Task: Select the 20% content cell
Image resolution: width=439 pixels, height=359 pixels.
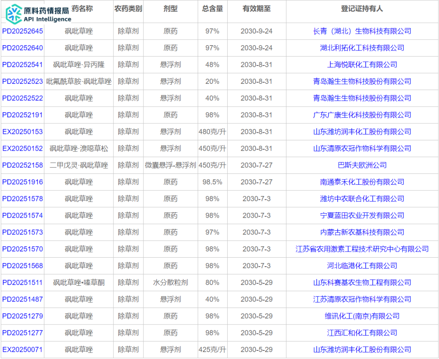Action: 213,81
